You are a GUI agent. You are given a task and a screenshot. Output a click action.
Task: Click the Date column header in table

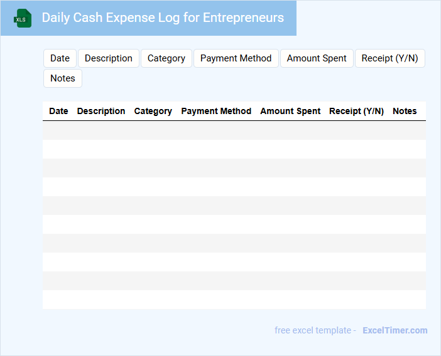(58, 111)
